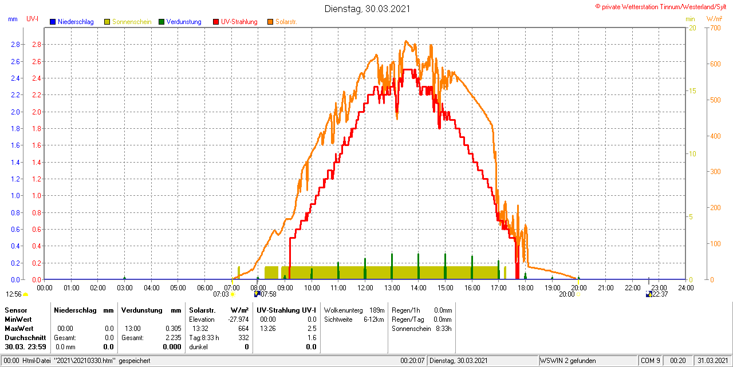733x367 pixels.
Task: Click the yellow moon icon beside 12:56
Action: point(25,294)
